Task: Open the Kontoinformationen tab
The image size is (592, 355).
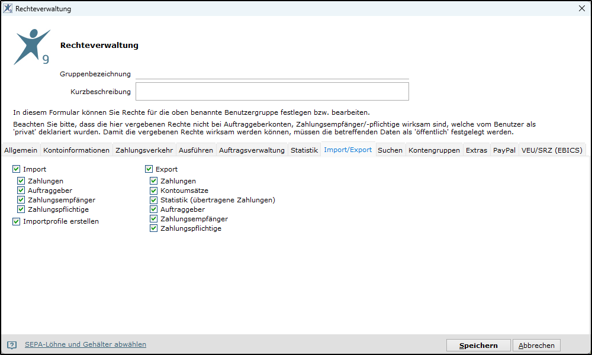Action: coord(76,150)
